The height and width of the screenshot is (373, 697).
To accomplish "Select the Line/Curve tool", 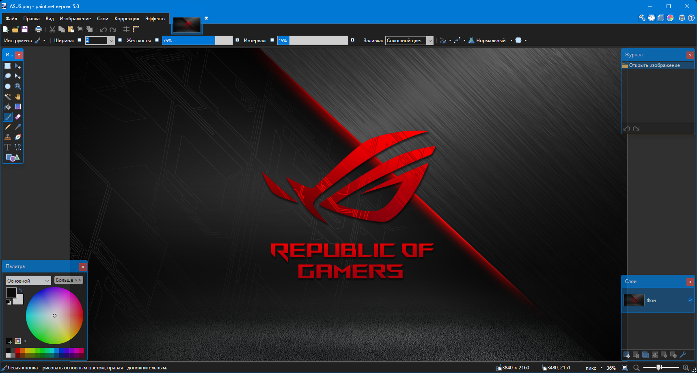I will pos(18,147).
